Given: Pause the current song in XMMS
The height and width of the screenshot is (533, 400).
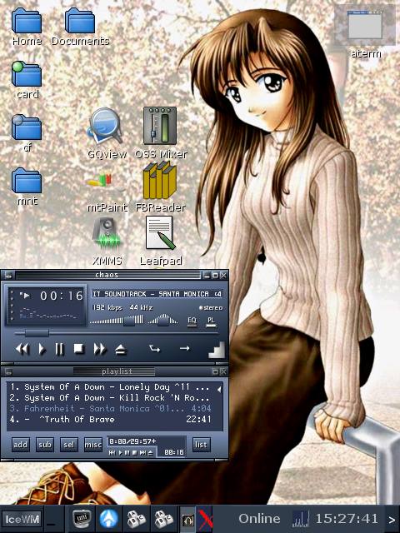Looking at the screenshot, I should point(59,349).
